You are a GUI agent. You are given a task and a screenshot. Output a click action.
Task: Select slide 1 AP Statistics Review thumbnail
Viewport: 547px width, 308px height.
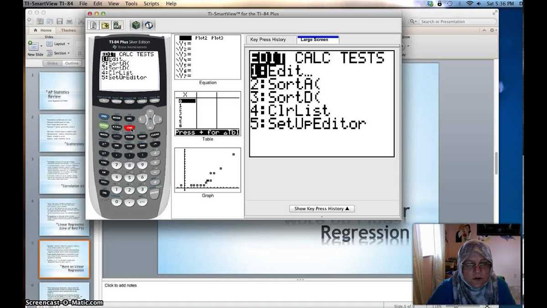(x=64, y=90)
